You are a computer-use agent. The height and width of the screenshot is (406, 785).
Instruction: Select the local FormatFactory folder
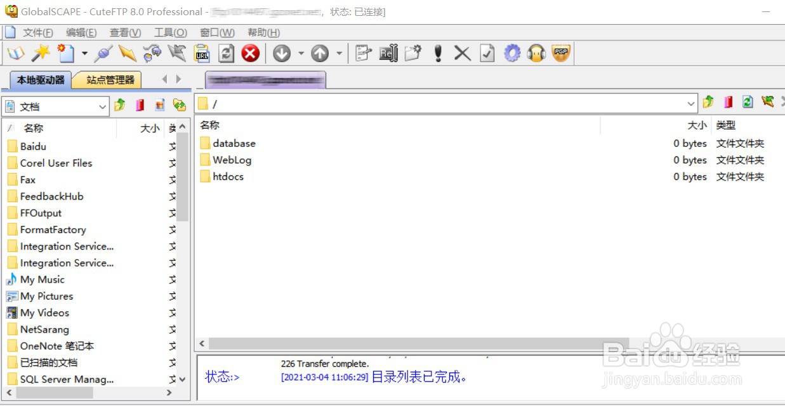pyautogui.click(x=46, y=229)
